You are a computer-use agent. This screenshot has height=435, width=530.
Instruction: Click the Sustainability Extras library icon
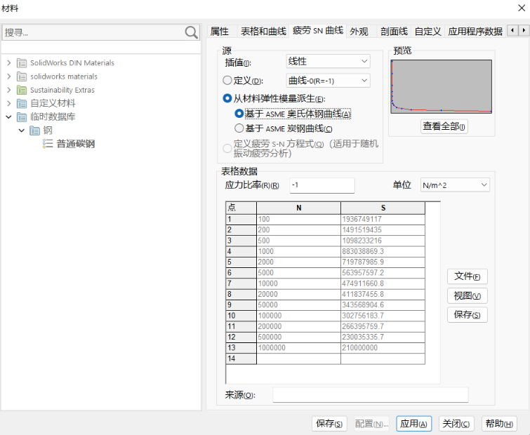point(22,90)
